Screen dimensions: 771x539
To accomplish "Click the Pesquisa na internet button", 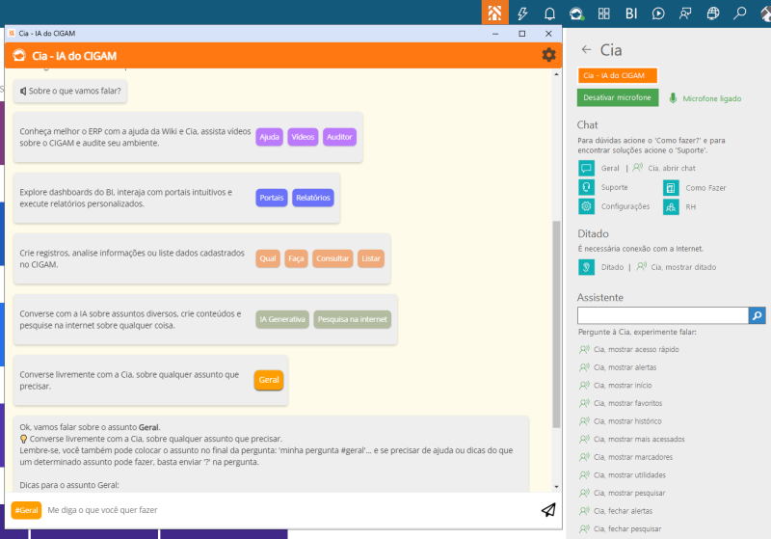I will click(352, 319).
